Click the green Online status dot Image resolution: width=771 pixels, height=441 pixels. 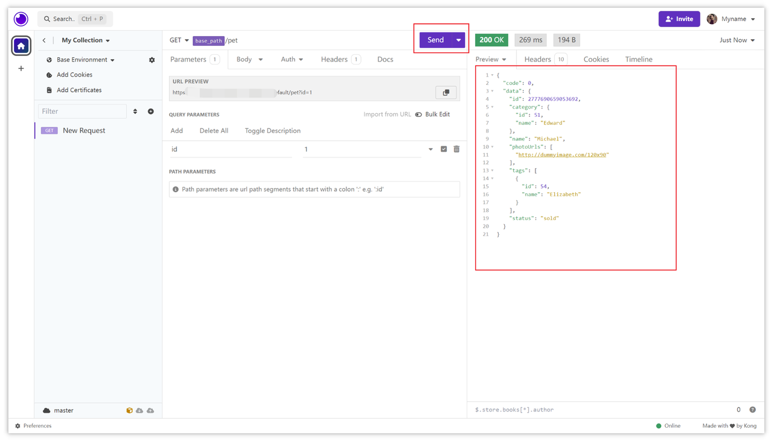click(x=658, y=426)
